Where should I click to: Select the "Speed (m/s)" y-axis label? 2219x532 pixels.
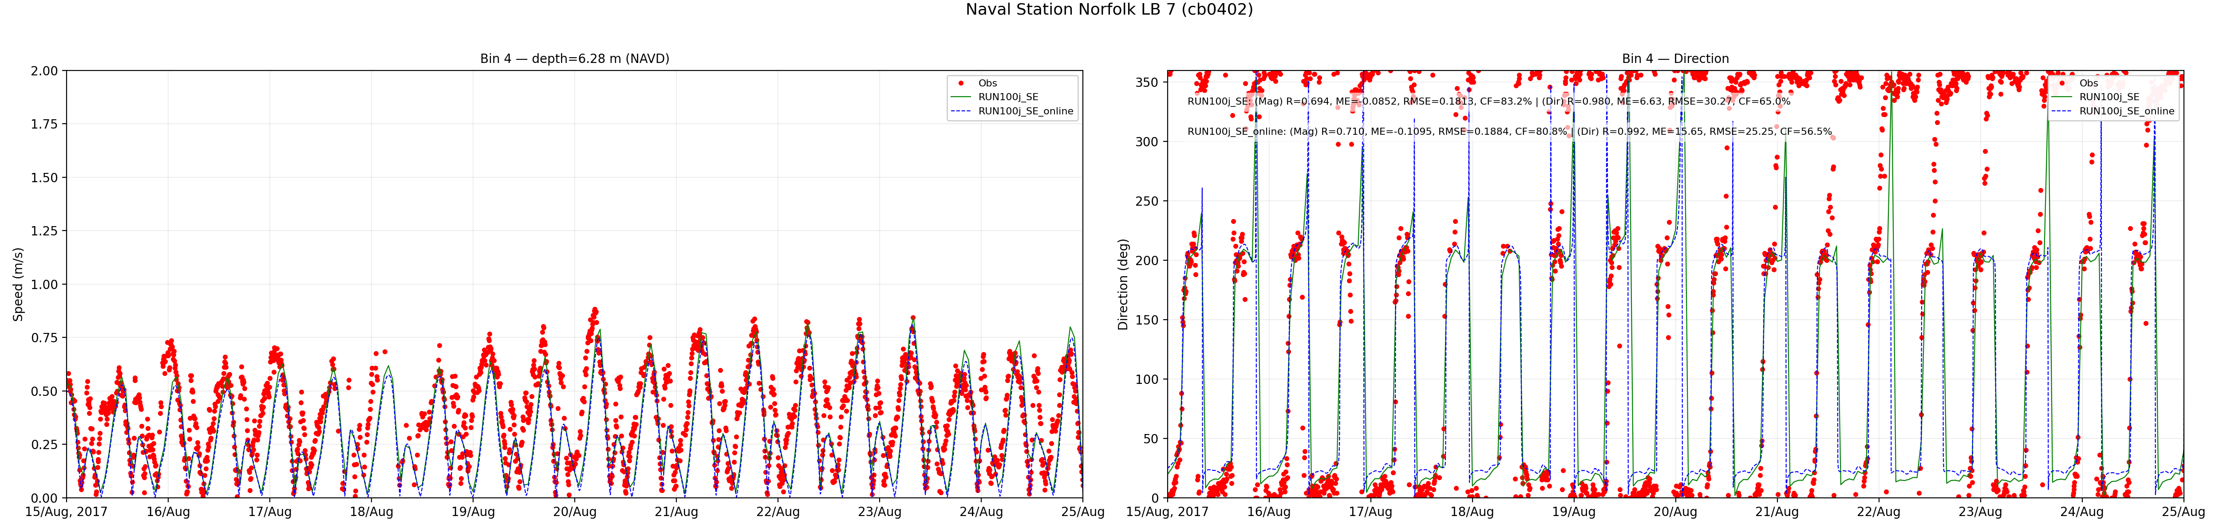point(18,284)
